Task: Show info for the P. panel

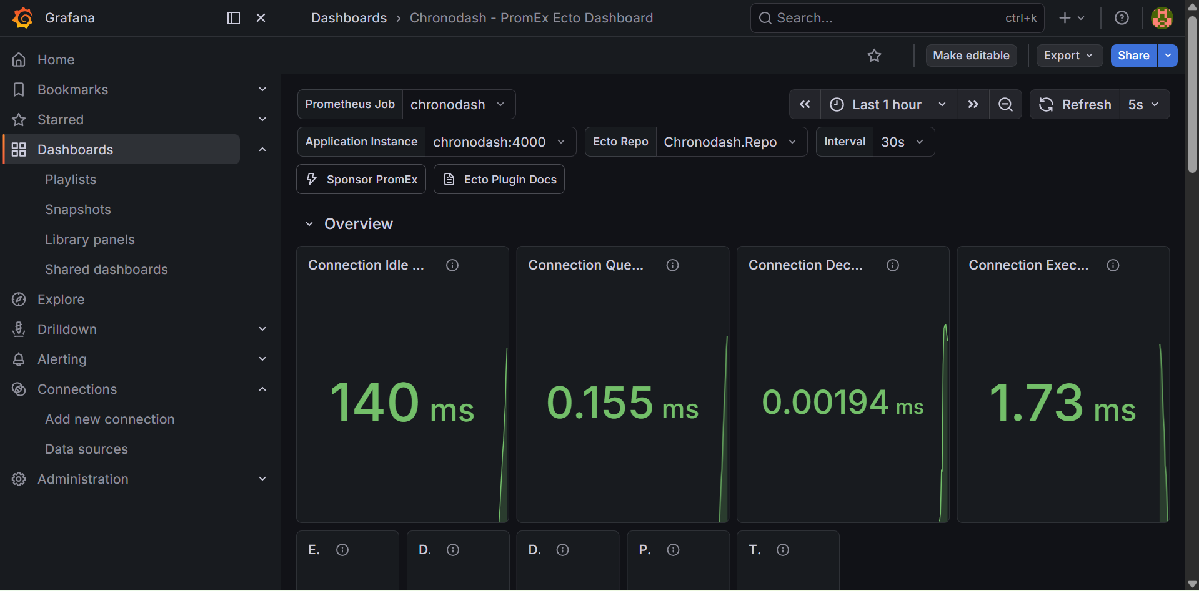Action: click(x=673, y=550)
